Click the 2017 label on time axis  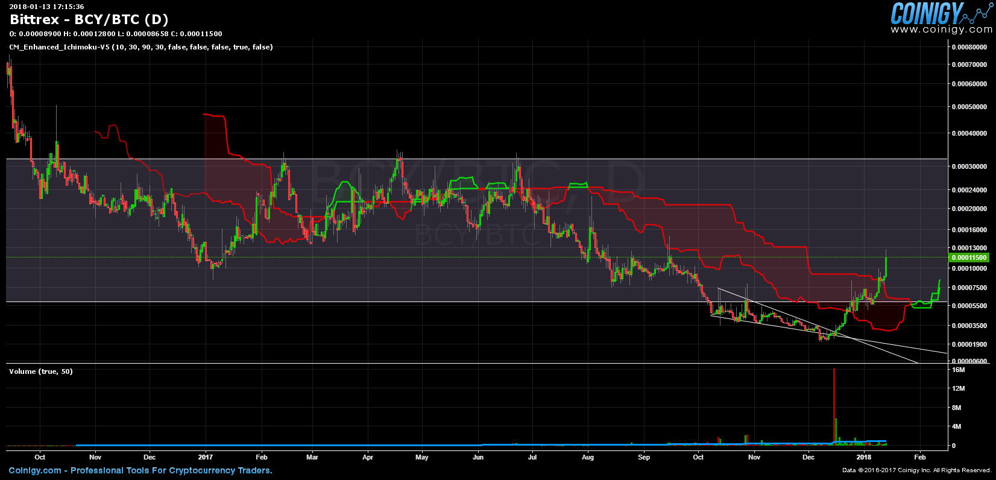pyautogui.click(x=206, y=457)
